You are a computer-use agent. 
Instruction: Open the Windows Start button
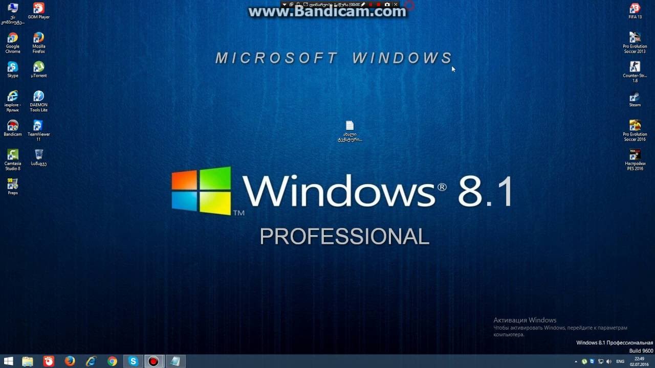pos(9,361)
